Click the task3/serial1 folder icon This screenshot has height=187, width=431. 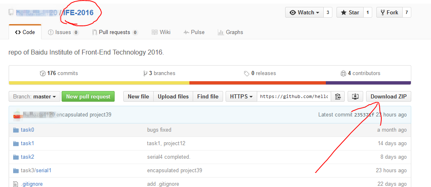[16, 171]
